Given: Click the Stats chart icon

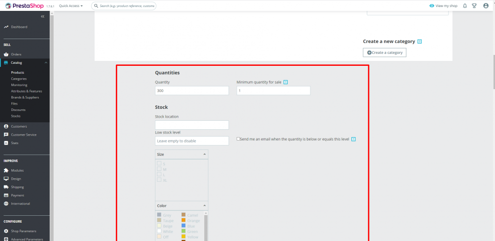Looking at the screenshot, I should point(6,143).
